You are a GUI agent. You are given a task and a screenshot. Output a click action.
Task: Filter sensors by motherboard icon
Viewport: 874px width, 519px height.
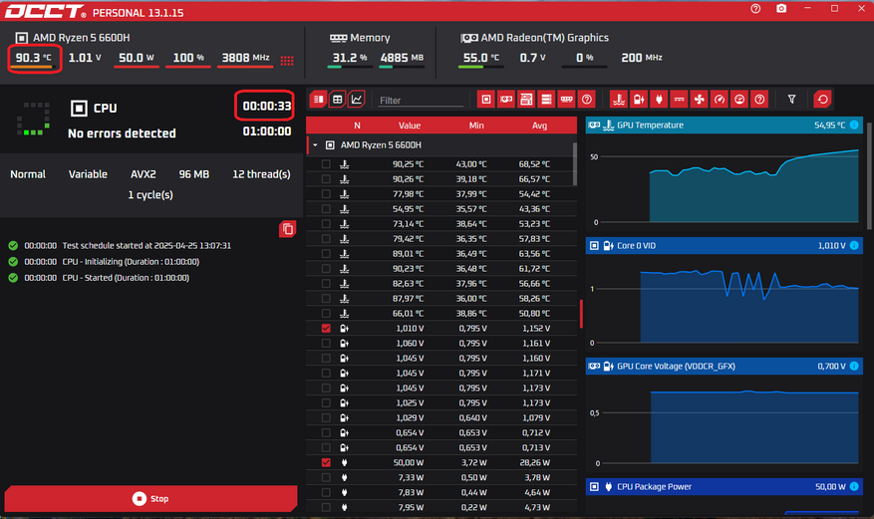(526, 100)
